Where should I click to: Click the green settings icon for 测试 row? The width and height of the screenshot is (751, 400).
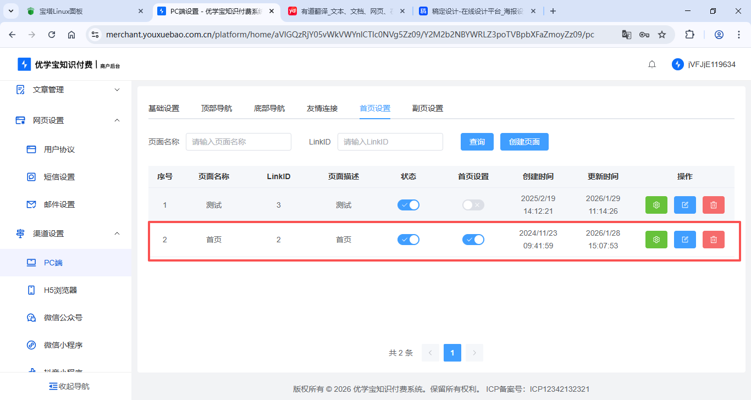click(656, 205)
